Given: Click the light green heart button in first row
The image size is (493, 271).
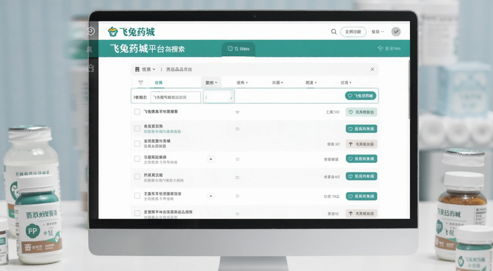Looking at the screenshot, I should tap(361, 112).
